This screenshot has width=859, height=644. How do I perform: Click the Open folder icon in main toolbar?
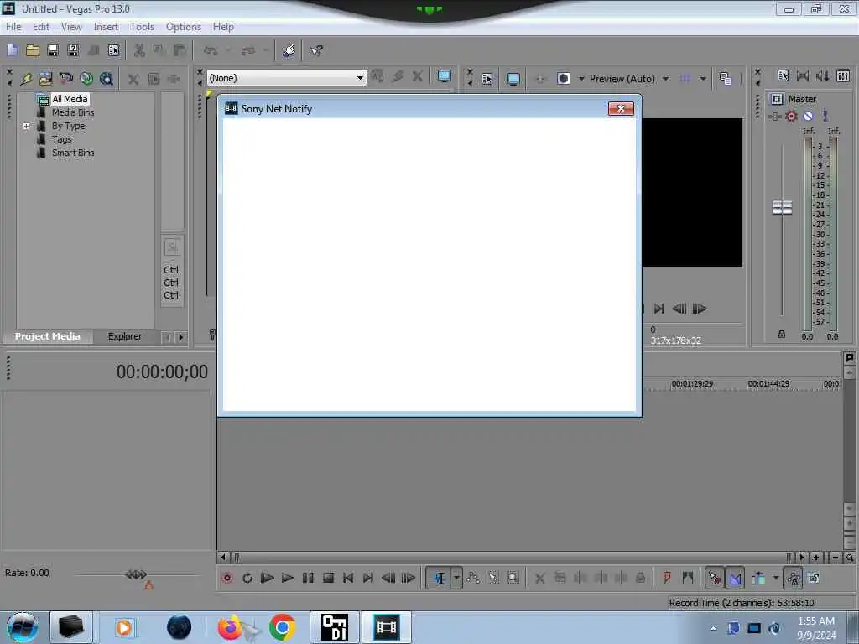click(x=33, y=50)
